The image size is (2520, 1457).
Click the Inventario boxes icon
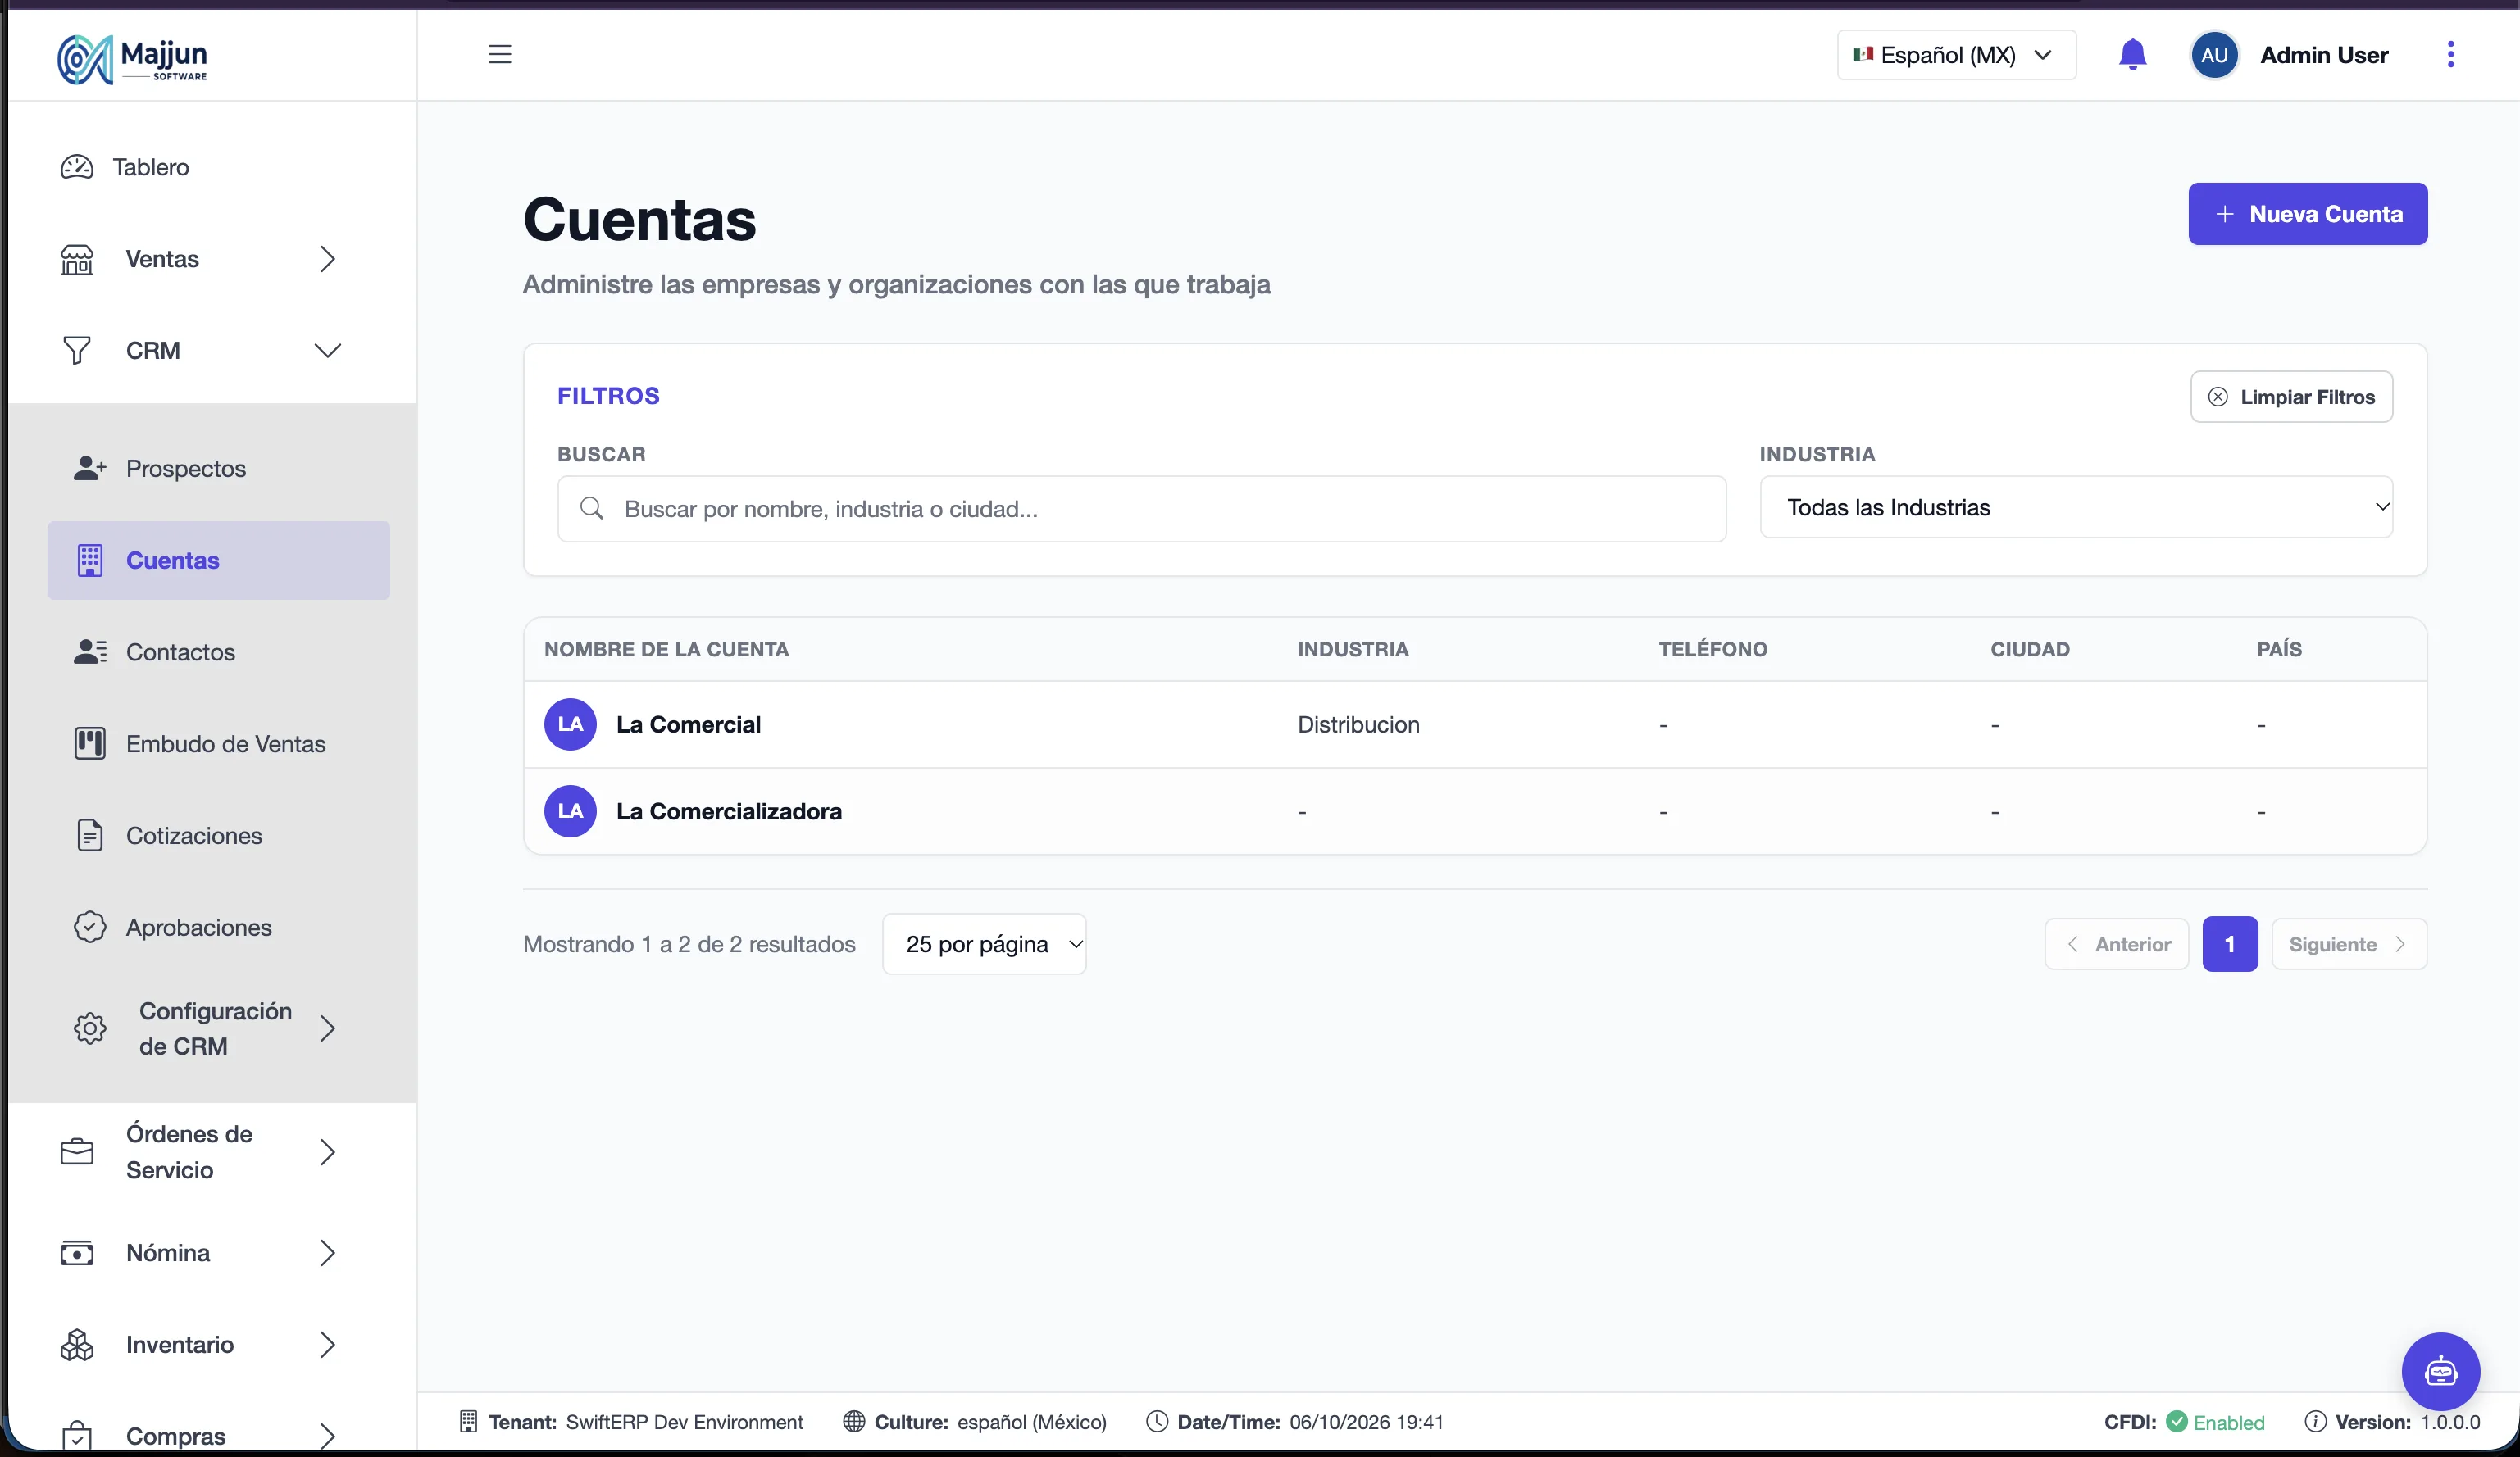77,1345
